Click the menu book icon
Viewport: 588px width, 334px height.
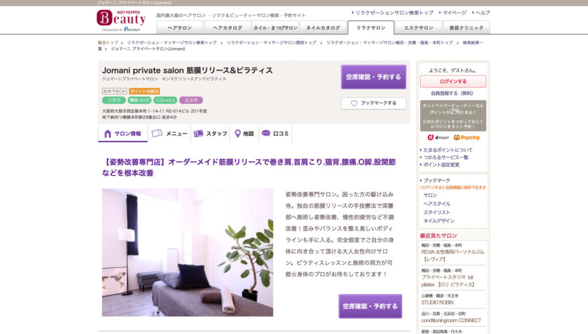point(157,133)
